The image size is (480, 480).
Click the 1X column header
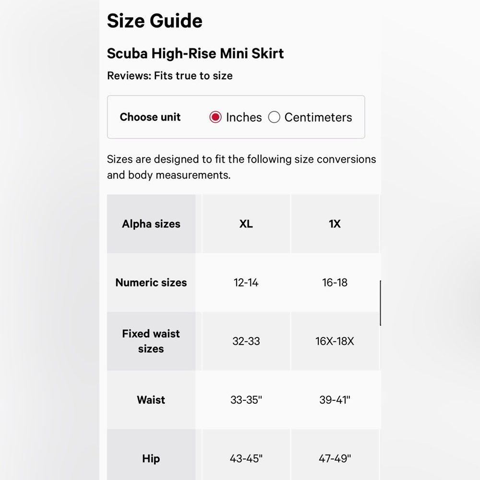[x=335, y=224]
